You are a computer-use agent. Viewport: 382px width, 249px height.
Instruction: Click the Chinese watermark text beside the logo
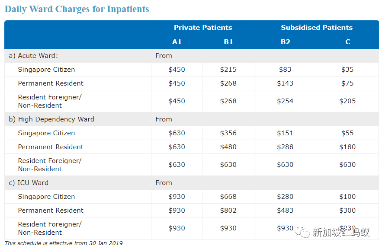[341, 233]
